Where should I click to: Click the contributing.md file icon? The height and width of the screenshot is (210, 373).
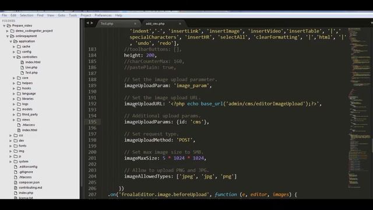[16, 188]
